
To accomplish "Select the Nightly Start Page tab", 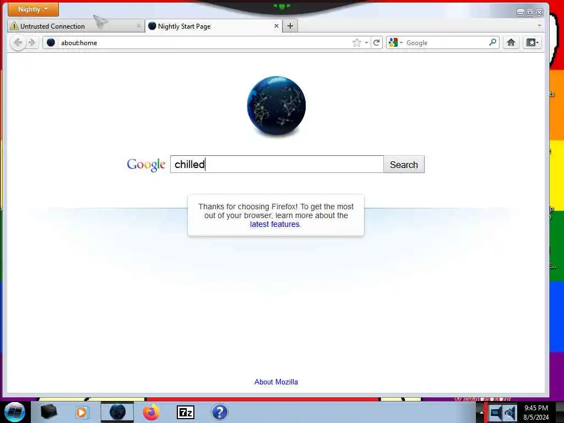I will (x=213, y=26).
